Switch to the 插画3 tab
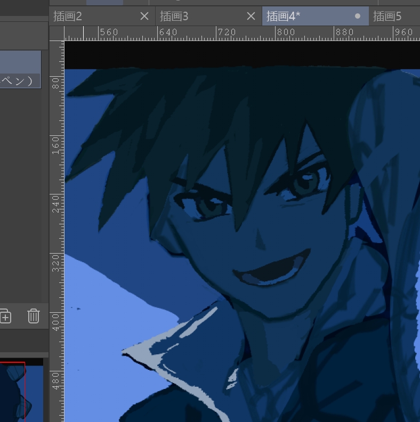Viewport: 420px width, 422px height. (197, 17)
